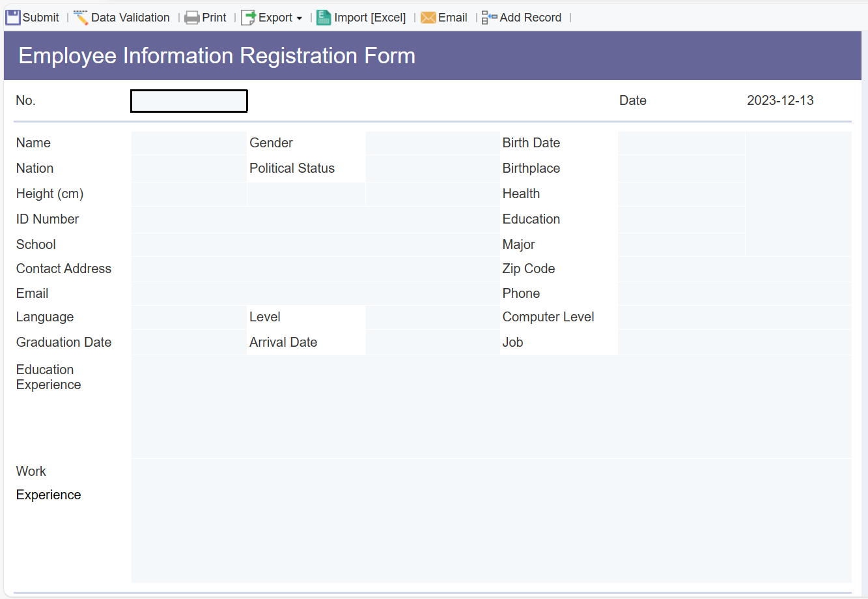Click the Language input field
Viewport: 868px width, 599px height.
tap(189, 317)
